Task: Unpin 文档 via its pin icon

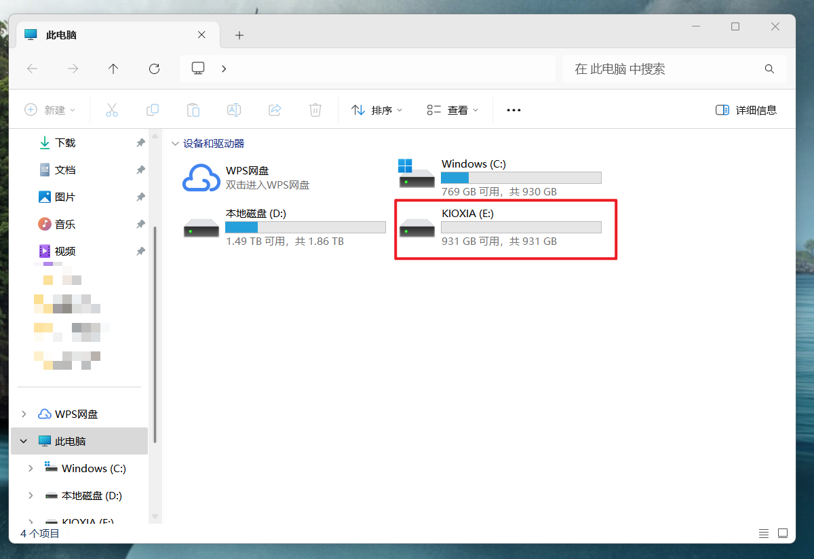Action: pyautogui.click(x=140, y=170)
